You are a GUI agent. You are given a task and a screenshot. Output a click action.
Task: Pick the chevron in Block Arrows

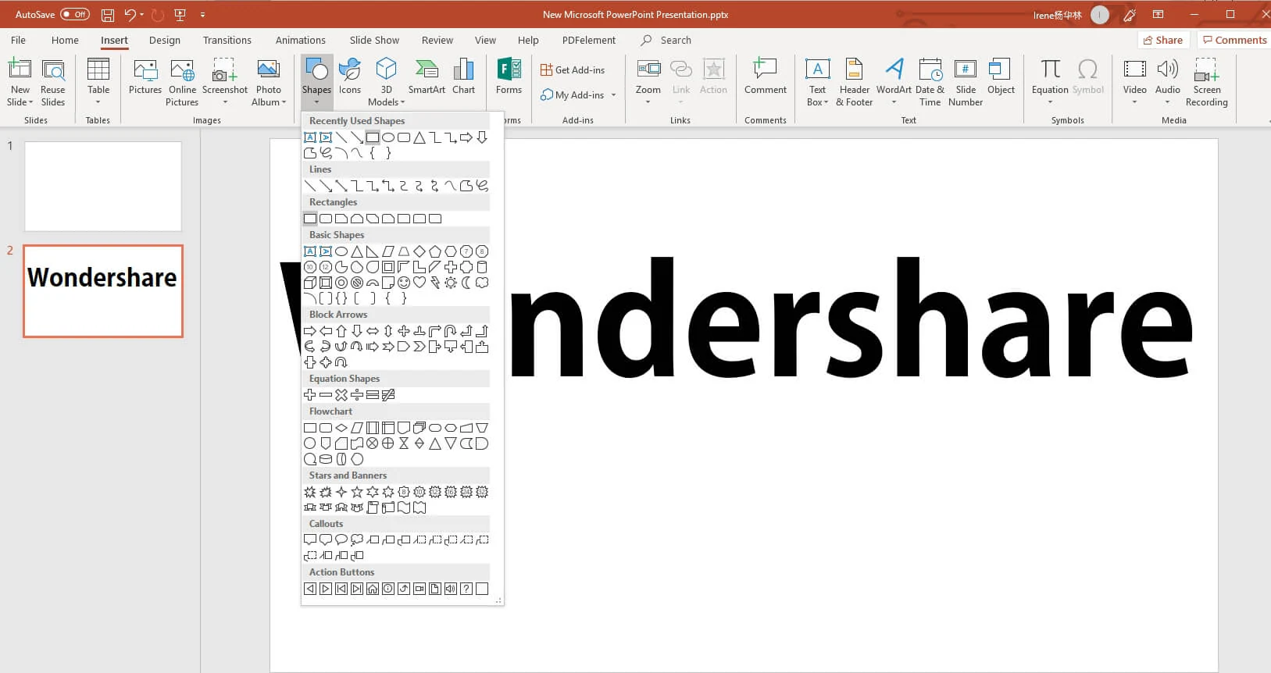(420, 347)
